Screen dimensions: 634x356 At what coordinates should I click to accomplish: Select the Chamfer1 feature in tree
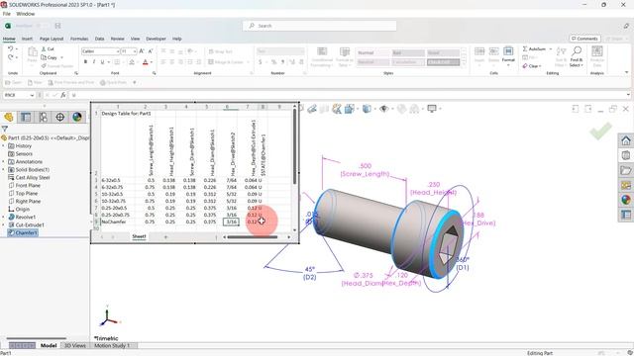(23, 233)
